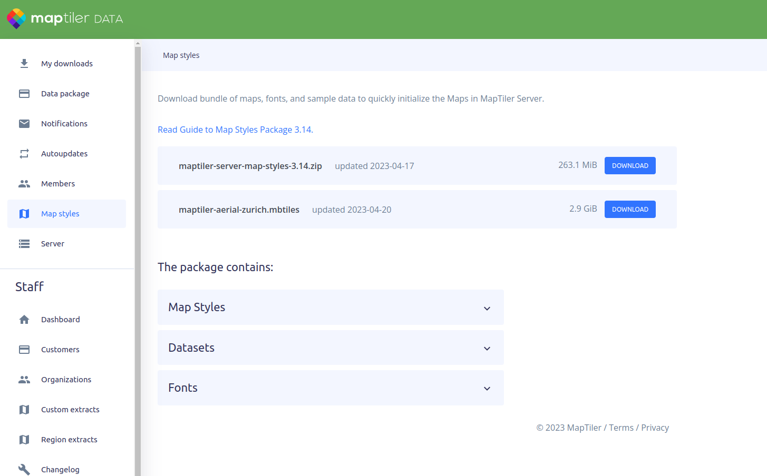
Task: Go to Customers under Staff
Action: pyautogui.click(x=67, y=350)
